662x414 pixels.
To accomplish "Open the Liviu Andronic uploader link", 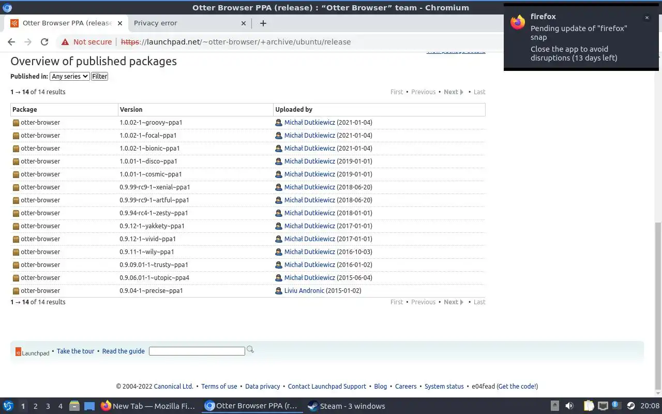I will pyautogui.click(x=304, y=291).
